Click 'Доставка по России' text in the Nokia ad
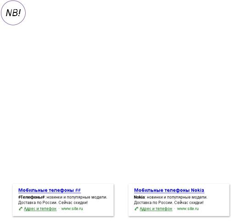 [153, 203]
